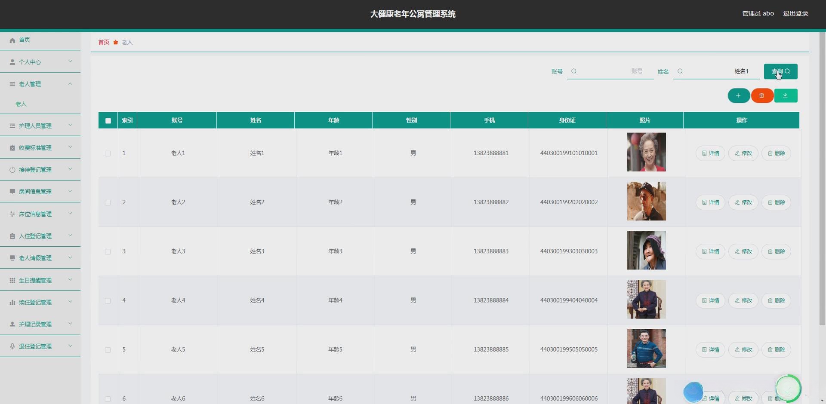
Task: Open the 护理记录管理 menu
Action: pos(40,324)
